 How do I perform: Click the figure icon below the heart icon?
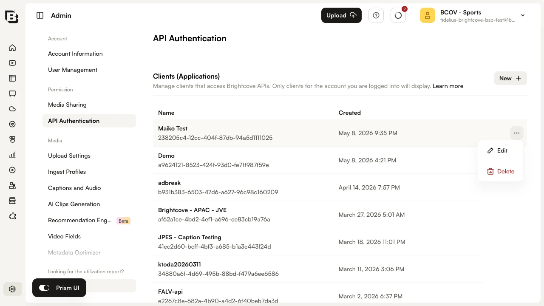[x=12, y=139]
